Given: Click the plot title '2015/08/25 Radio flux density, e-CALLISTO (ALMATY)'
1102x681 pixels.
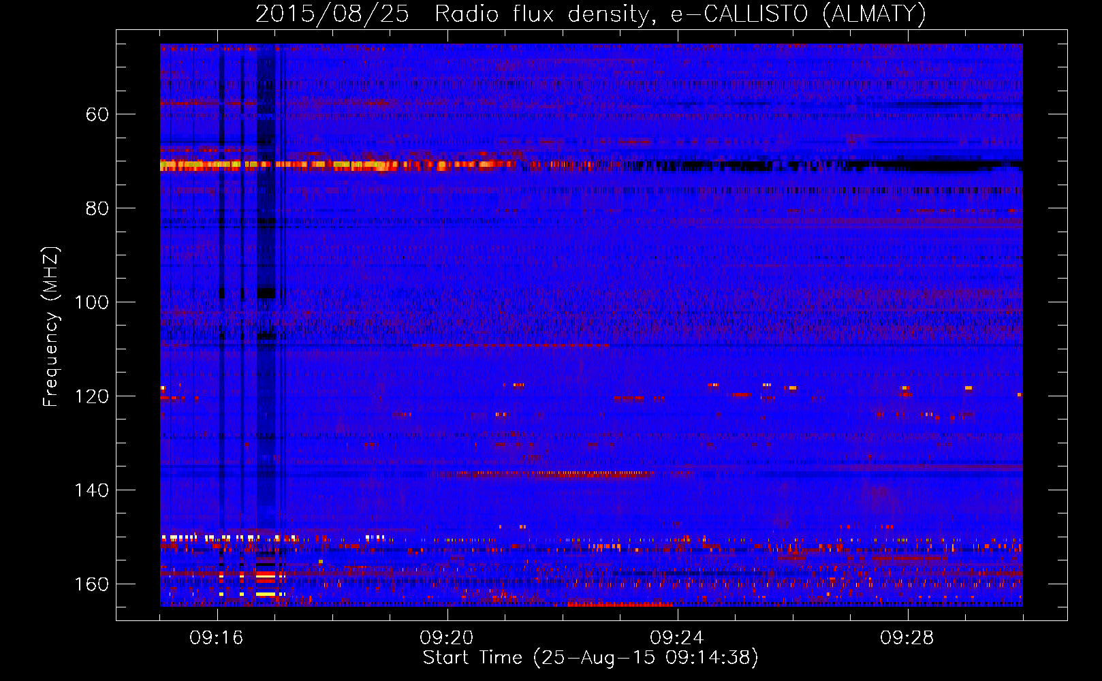Looking at the screenshot, I should pos(591,14).
